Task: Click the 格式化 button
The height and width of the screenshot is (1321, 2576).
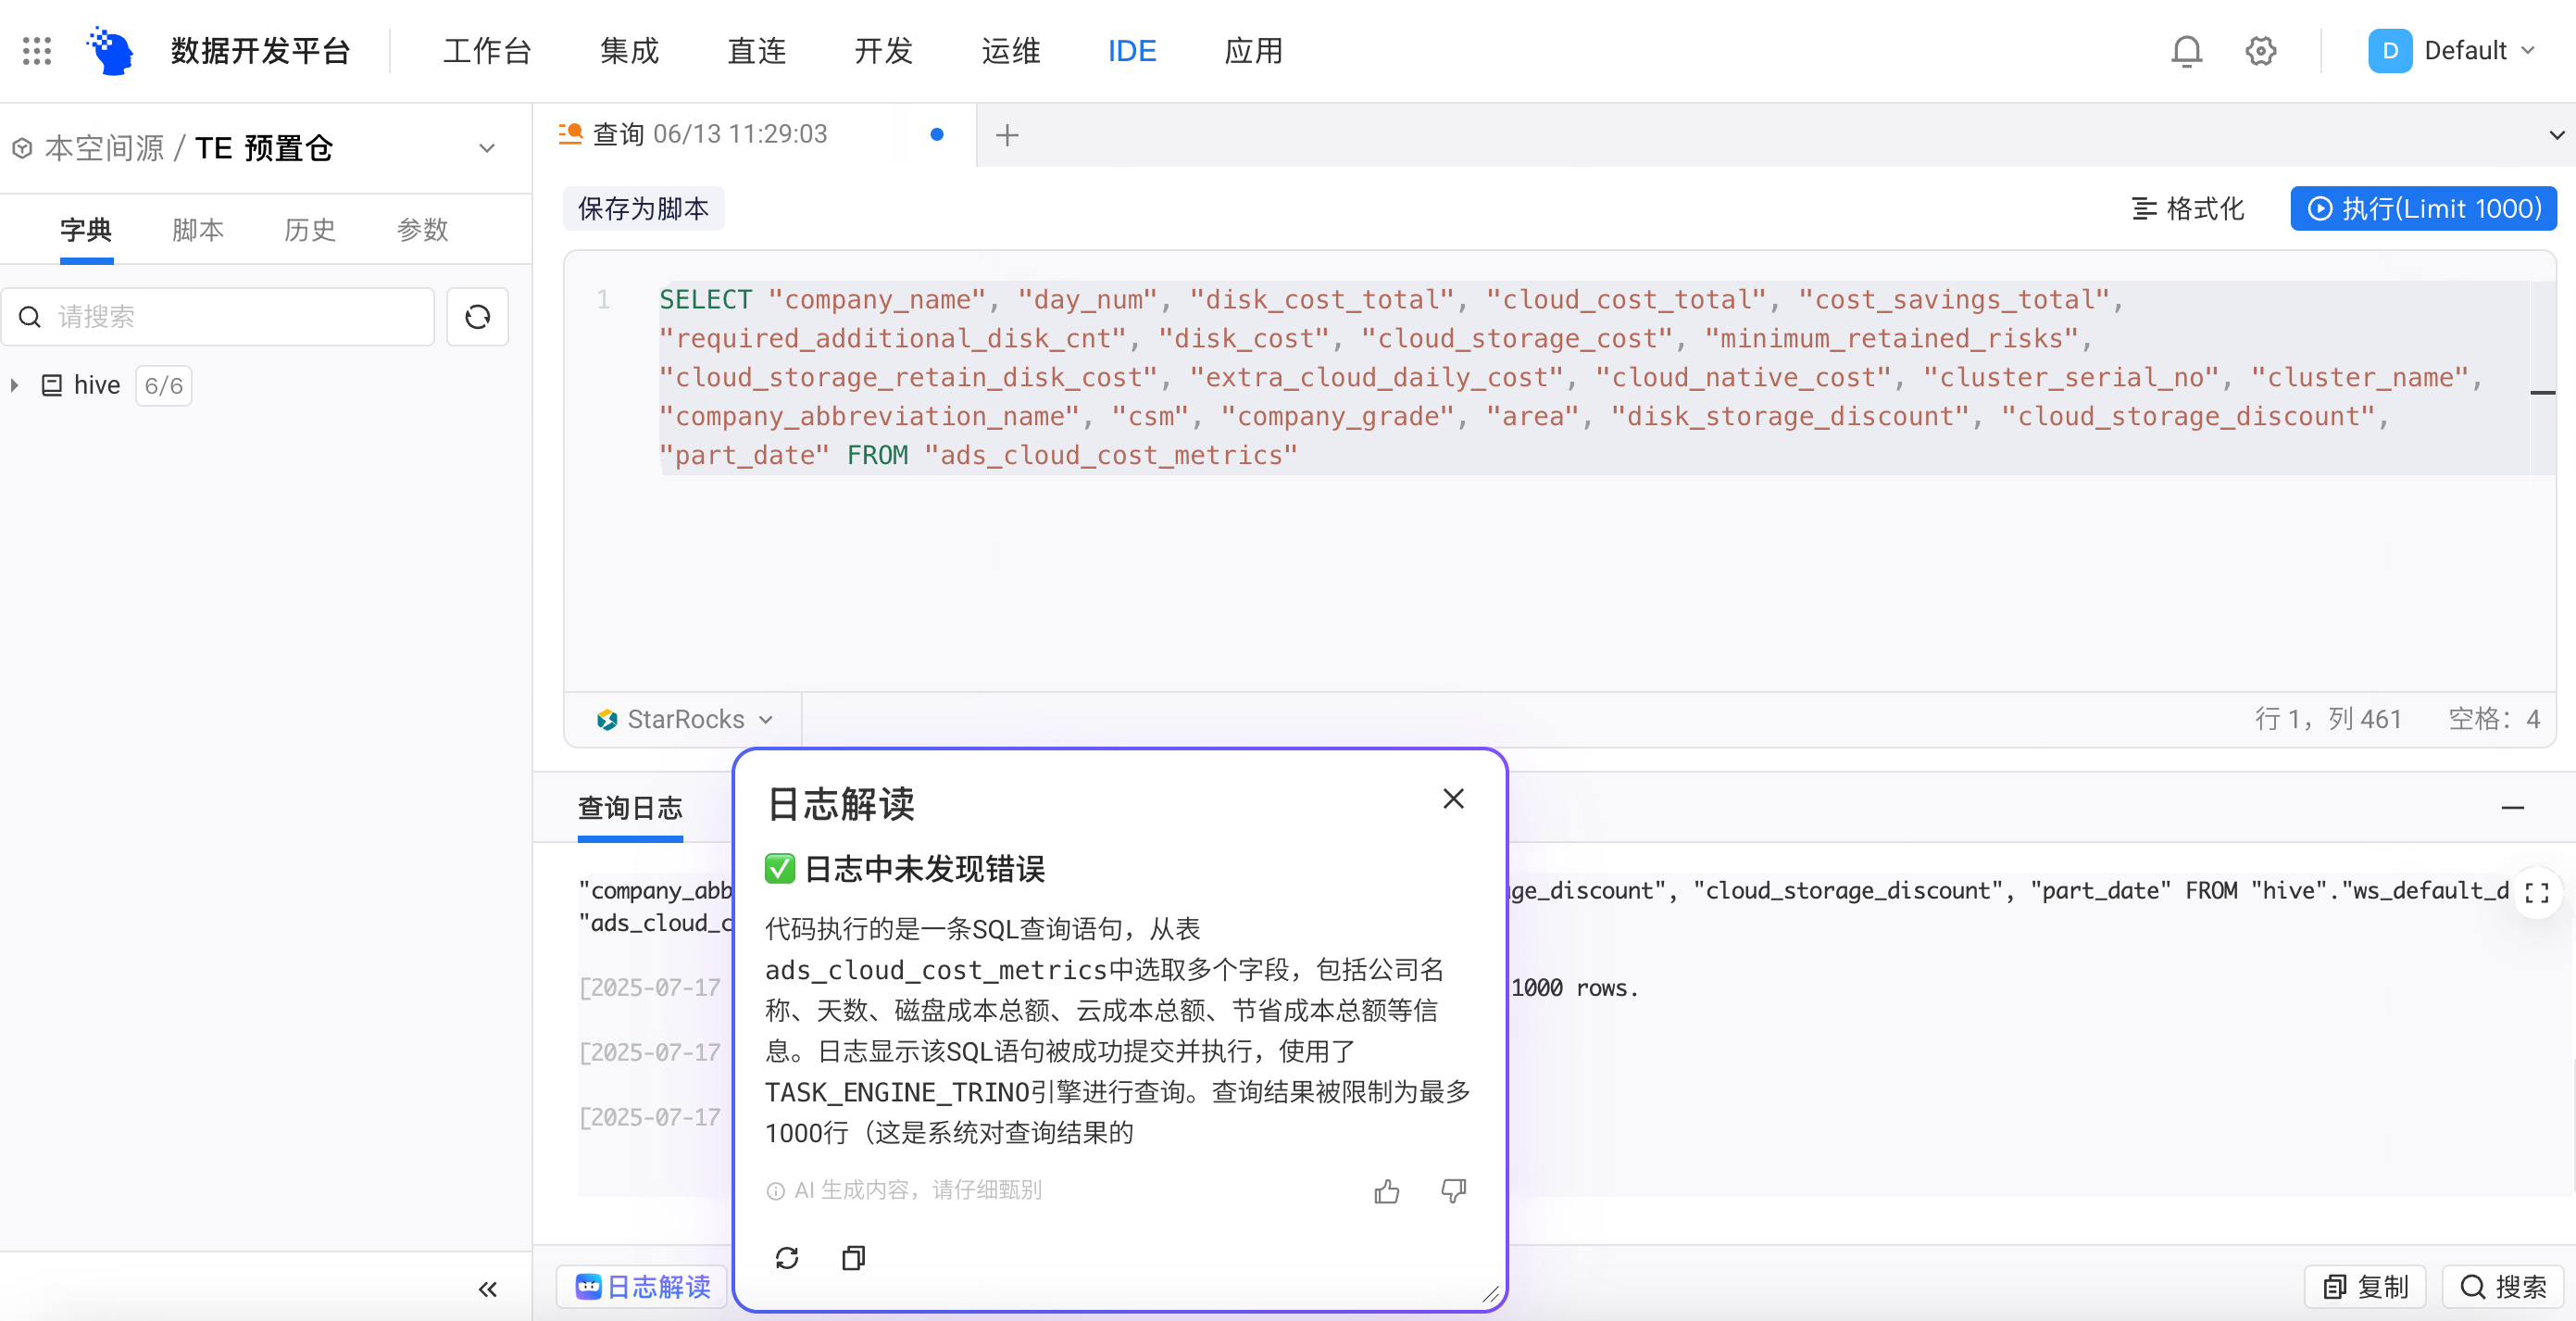Action: 2187,209
